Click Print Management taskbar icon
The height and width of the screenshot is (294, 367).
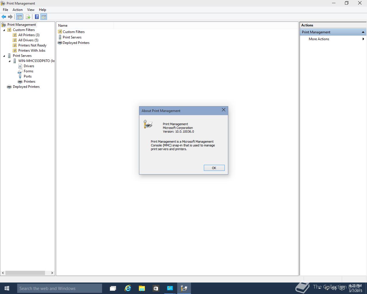(184, 288)
